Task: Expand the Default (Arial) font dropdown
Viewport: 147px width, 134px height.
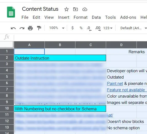Action: pos(133,28)
